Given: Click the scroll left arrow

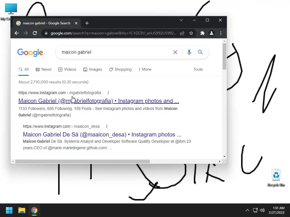Looking at the screenshot, I should tap(13, 161).
